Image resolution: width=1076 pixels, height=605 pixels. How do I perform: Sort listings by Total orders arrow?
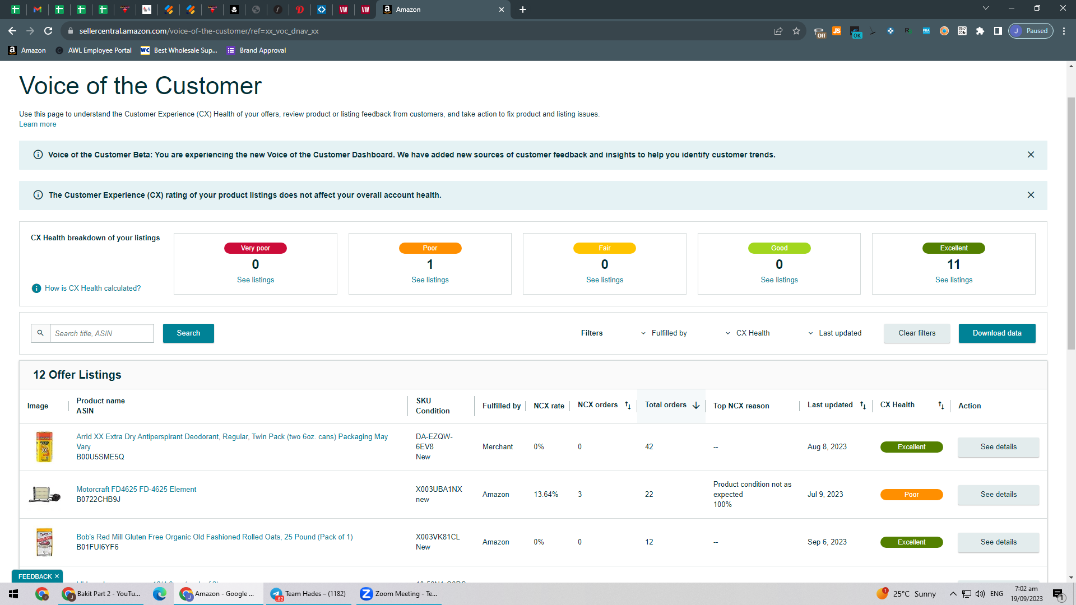tap(696, 406)
